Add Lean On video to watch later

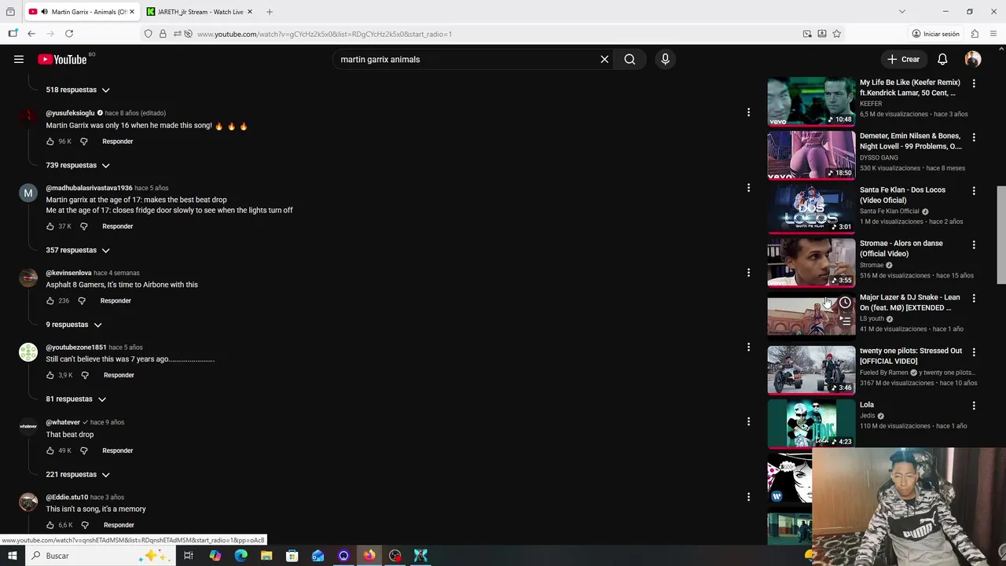click(x=845, y=303)
